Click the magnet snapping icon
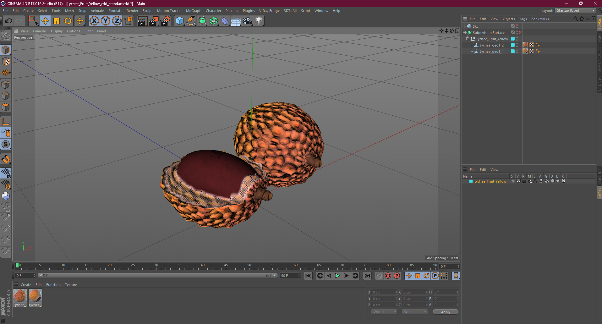 [6, 159]
